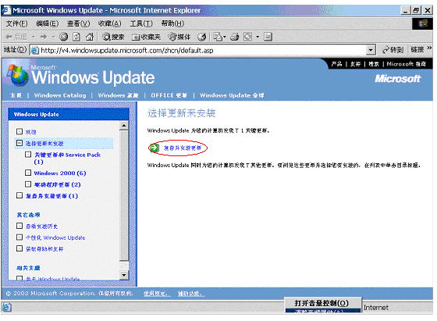The height and width of the screenshot is (321, 437).
Task: Open the Favorites (收藏夹) toolbar button
Action: point(147,37)
